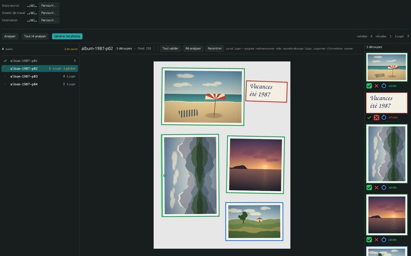Click the Destination path field
Viewport: 411px width, 256px height.
(32, 20)
